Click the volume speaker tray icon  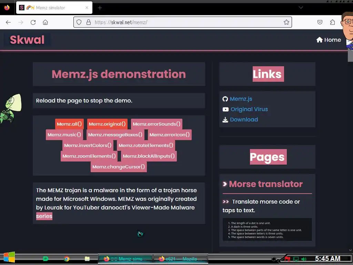pyautogui.click(x=304, y=259)
